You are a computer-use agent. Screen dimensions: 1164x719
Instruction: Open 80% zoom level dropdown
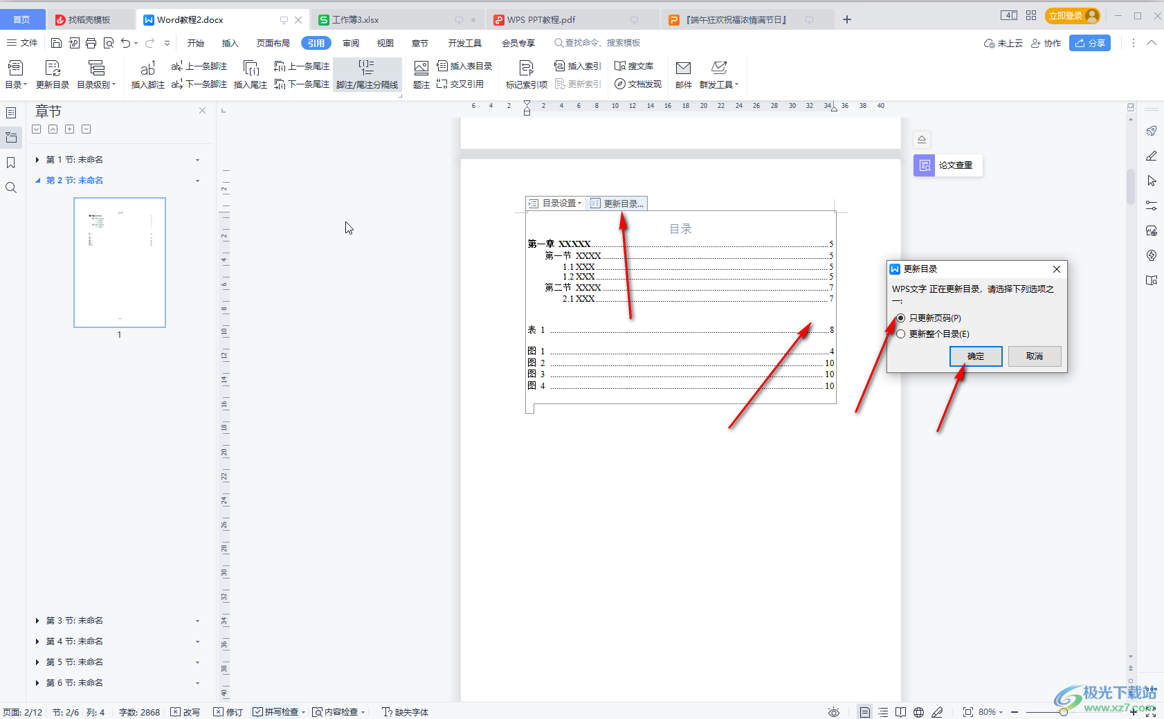pyautogui.click(x=990, y=712)
